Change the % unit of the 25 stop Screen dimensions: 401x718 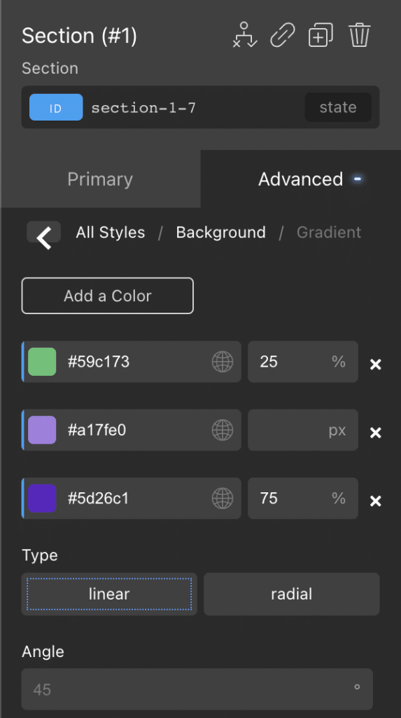point(338,362)
